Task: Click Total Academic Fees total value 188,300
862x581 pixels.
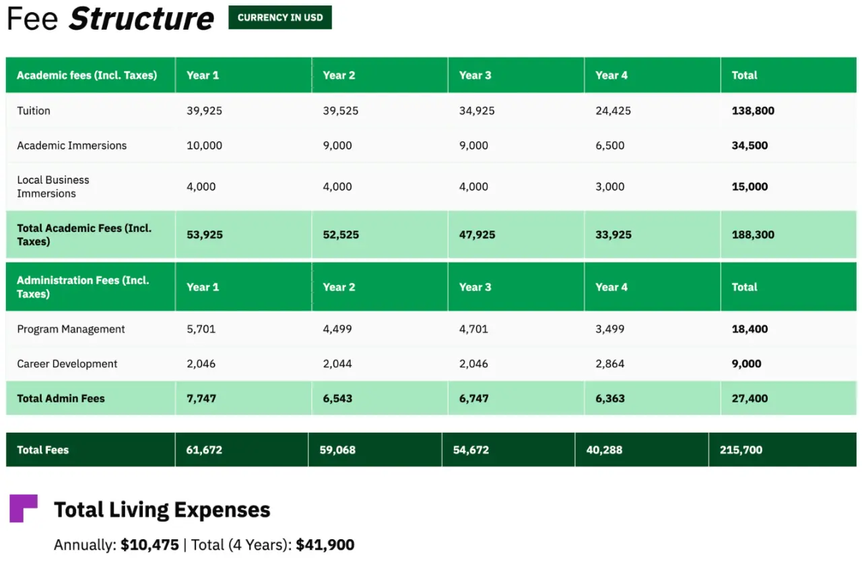Action: (753, 235)
